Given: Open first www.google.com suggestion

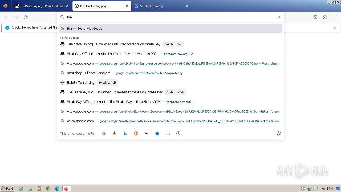Looking at the screenshot, I should pos(170,63).
